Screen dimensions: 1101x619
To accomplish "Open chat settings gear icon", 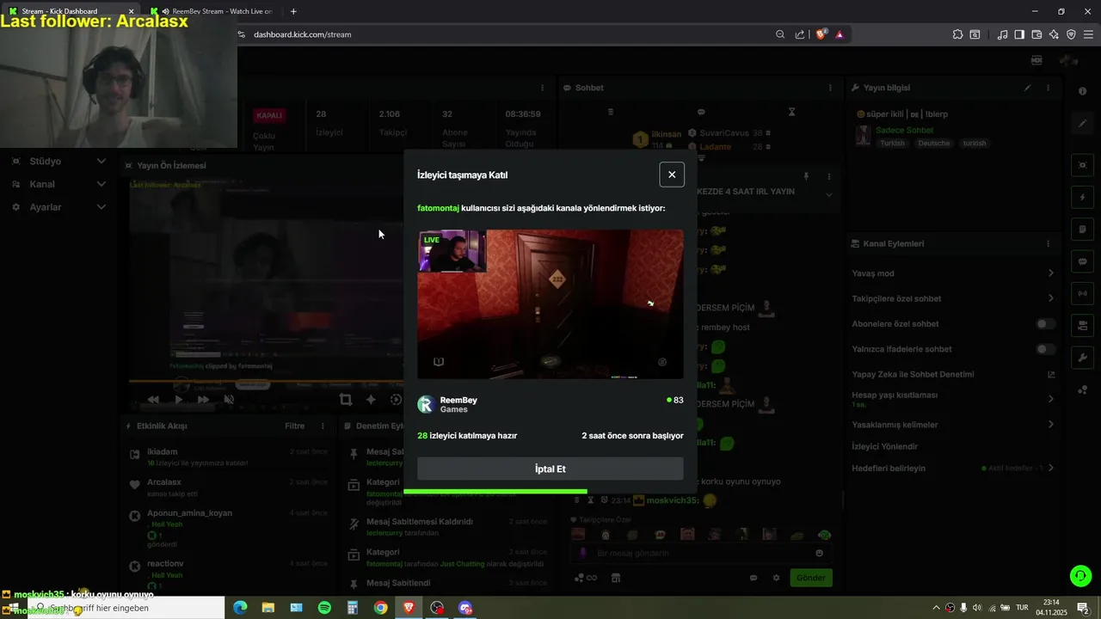I will click(x=776, y=578).
